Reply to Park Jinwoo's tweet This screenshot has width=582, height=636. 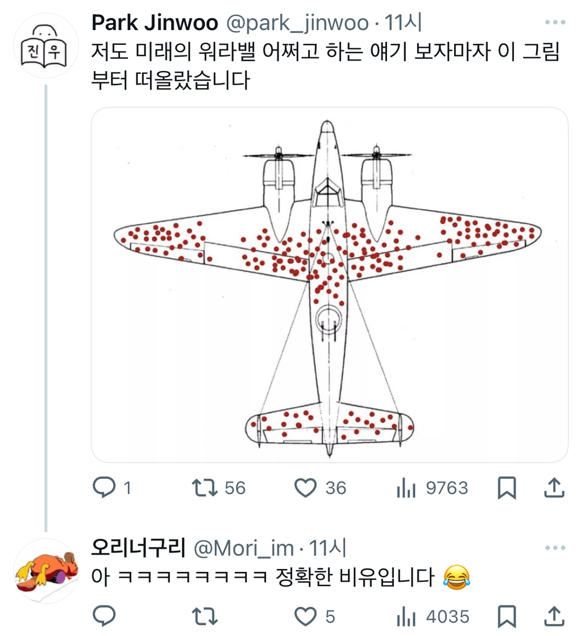pos(103,488)
